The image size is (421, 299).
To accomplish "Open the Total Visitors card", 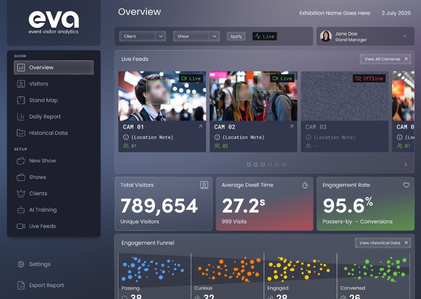I will pyautogui.click(x=164, y=204).
